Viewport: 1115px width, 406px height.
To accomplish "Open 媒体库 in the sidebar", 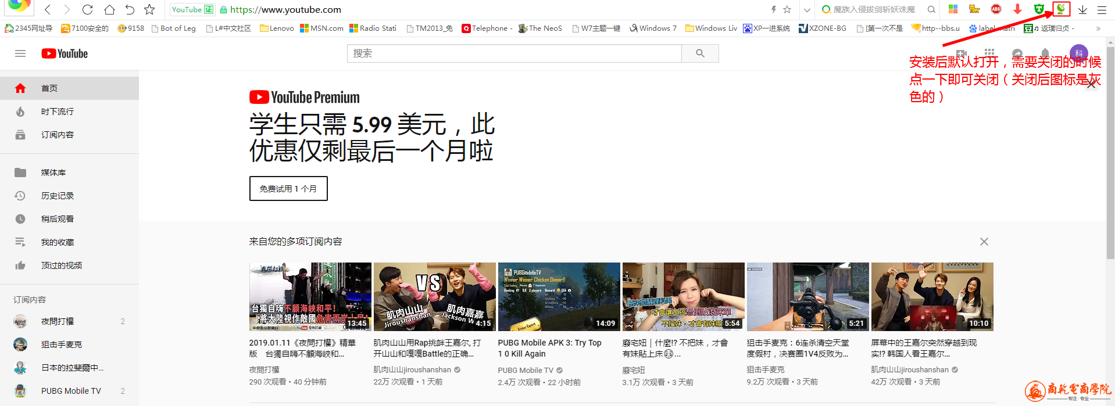I will (x=69, y=173).
